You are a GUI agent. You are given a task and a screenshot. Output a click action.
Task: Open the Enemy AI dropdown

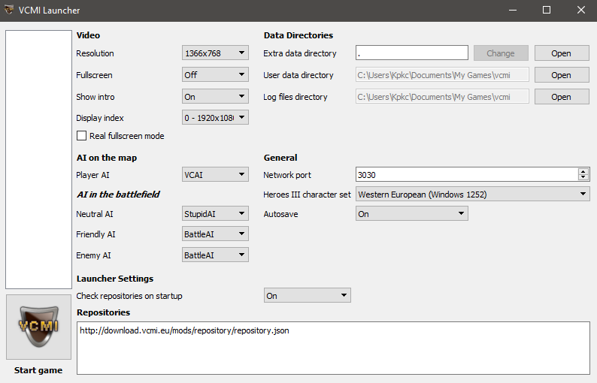click(215, 255)
